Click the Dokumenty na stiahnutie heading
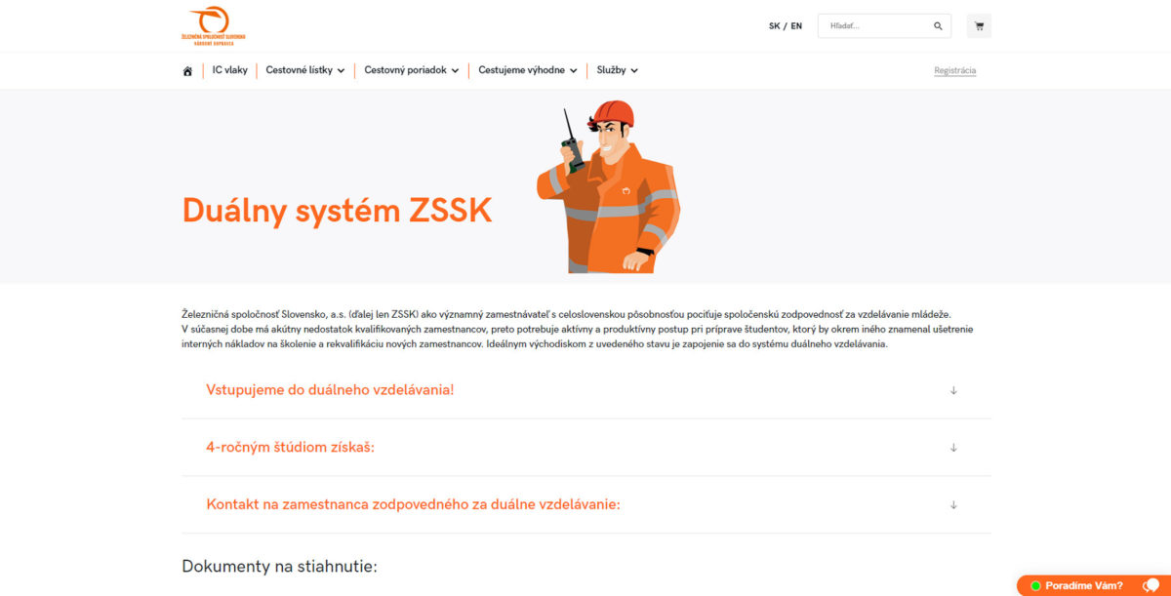 (x=279, y=566)
